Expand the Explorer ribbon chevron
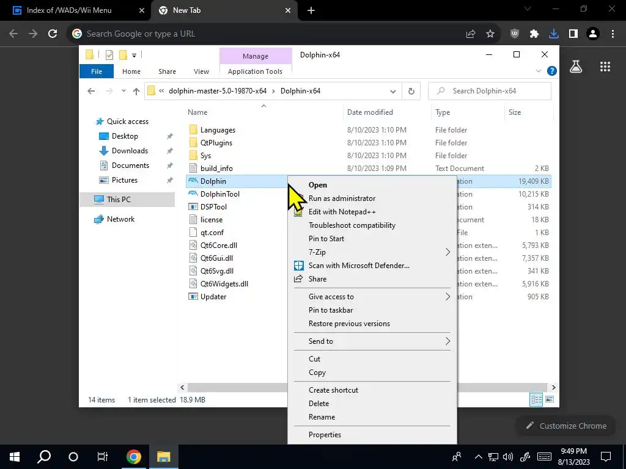Screen dimensions: 626x469 pos(538,71)
